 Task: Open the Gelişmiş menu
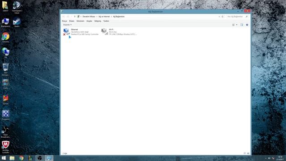point(97,21)
